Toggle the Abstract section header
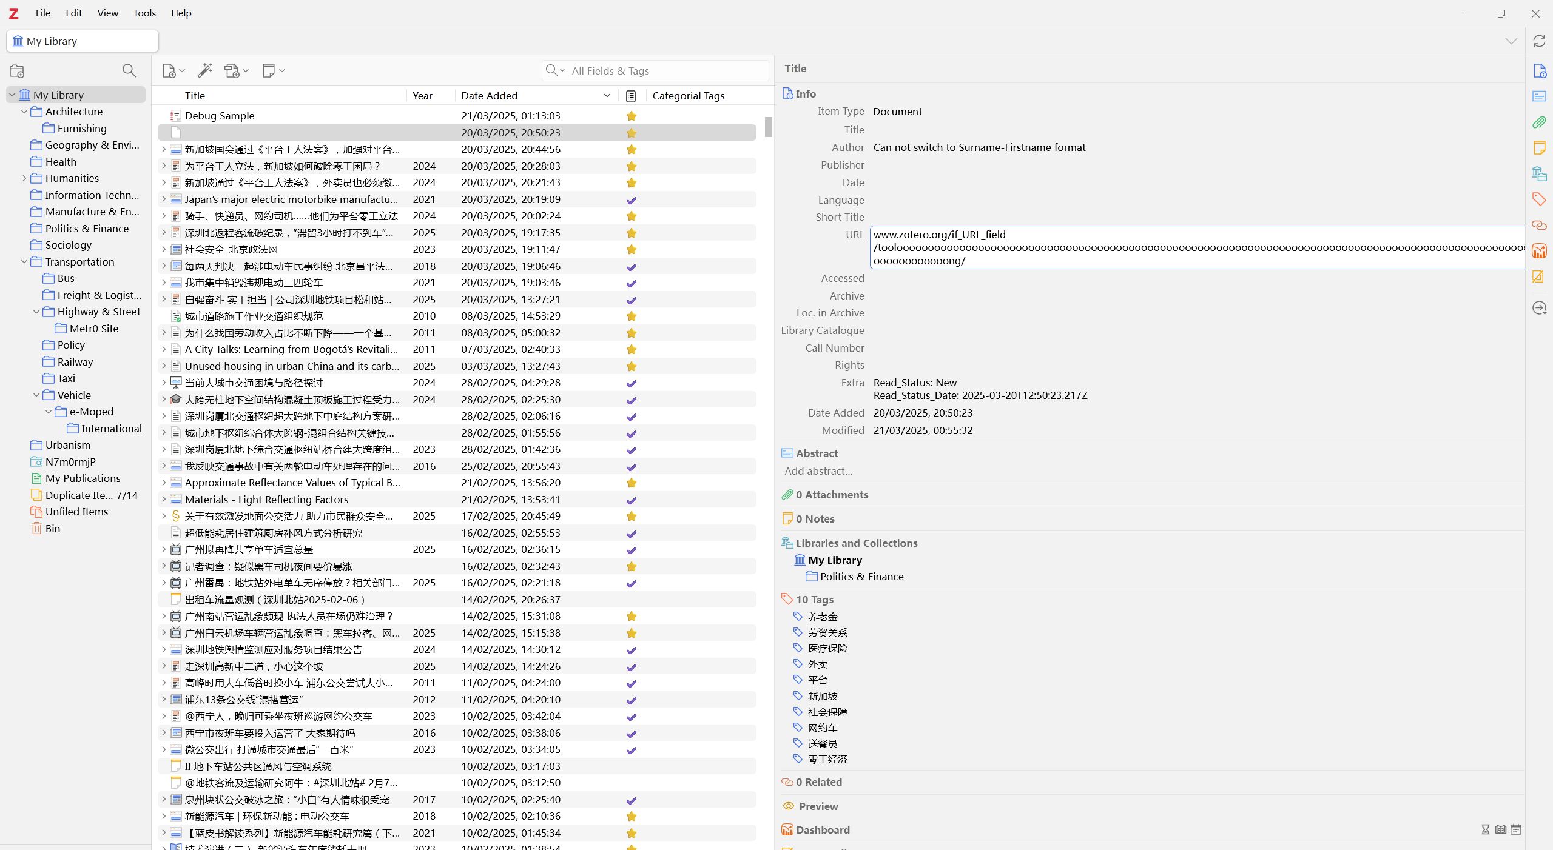The width and height of the screenshot is (1553, 850). coord(817,453)
